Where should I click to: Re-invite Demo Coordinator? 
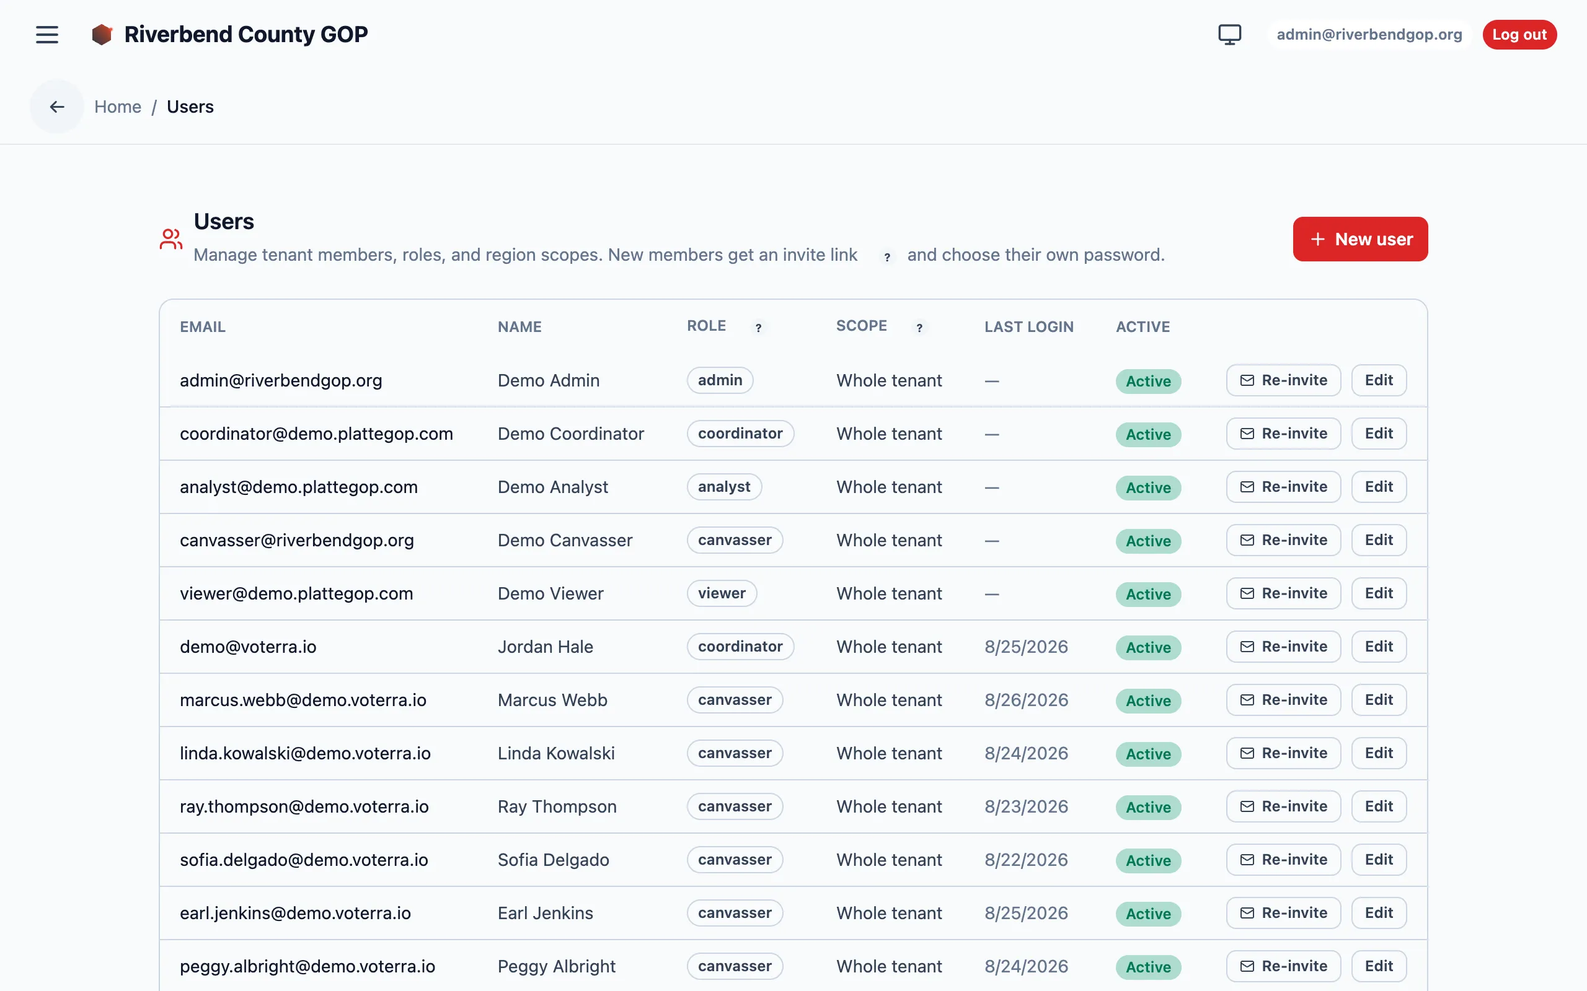coord(1283,433)
